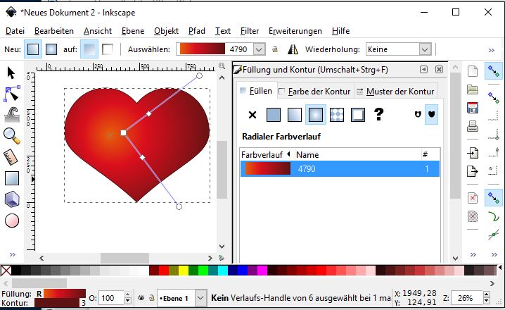Viewport: 505px width, 310px height.
Task: Click the canvas horizontal scrollbar thumb
Action: [x=124, y=258]
